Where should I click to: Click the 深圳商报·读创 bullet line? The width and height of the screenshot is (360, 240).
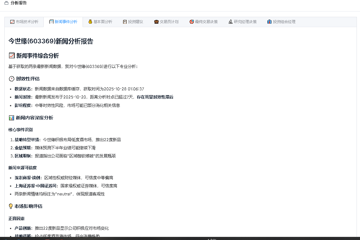tap(64, 178)
